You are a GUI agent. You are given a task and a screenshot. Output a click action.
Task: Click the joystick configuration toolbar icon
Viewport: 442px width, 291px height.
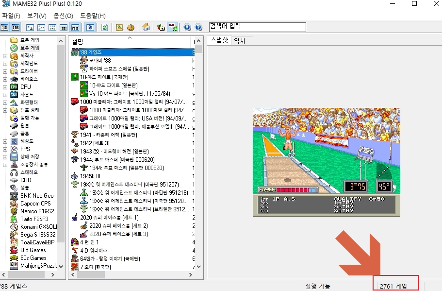click(x=131, y=27)
